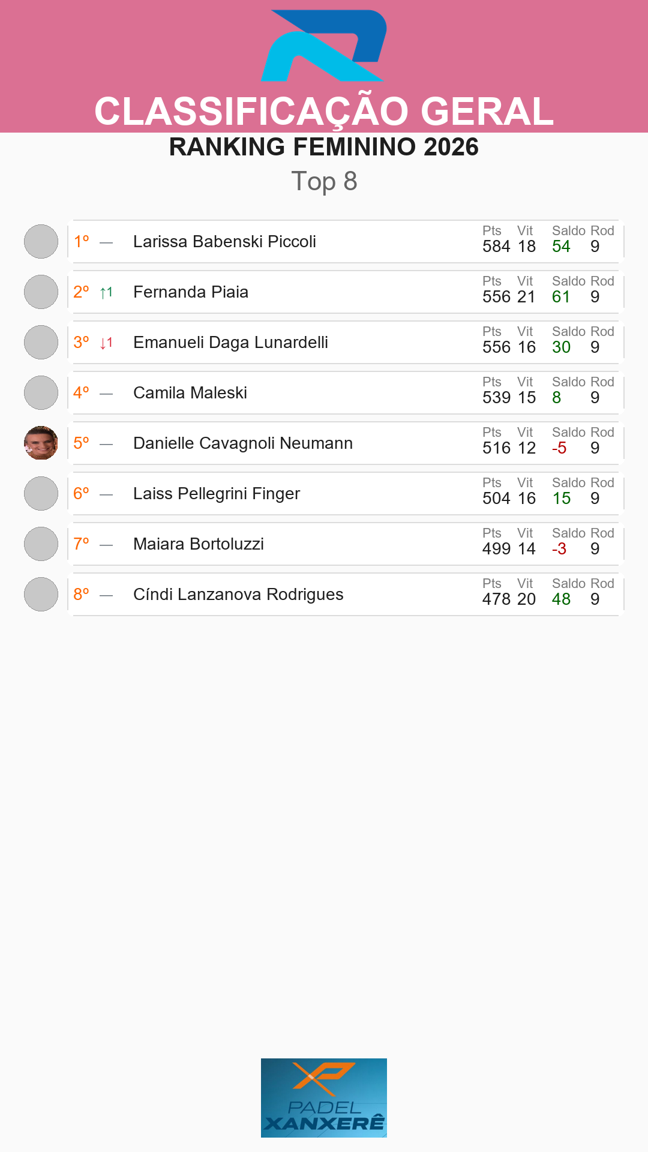Open Emanueli Daga Lunardelli's ranking row

(346, 343)
